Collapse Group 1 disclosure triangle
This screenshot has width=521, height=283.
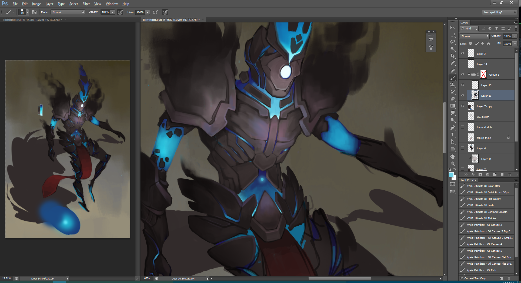click(469, 75)
